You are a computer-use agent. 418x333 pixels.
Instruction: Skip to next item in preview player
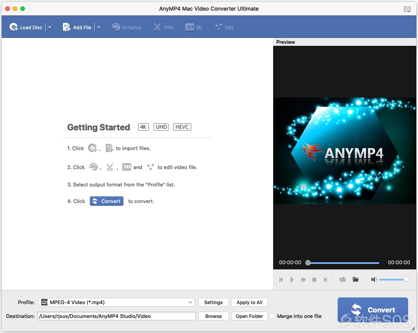point(325,280)
